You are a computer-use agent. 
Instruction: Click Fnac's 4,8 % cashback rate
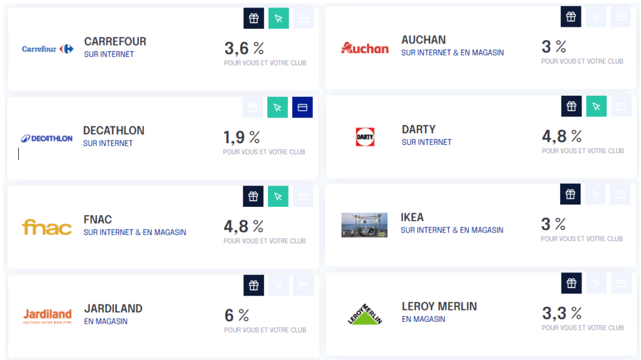point(244,226)
